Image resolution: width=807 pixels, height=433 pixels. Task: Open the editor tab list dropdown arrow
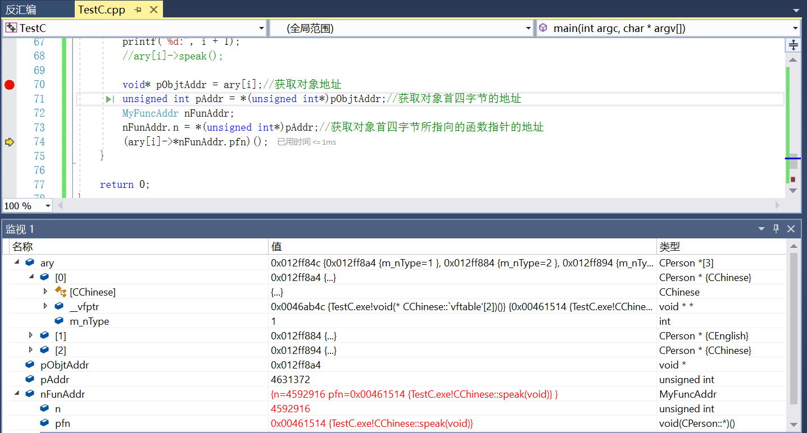(796, 10)
